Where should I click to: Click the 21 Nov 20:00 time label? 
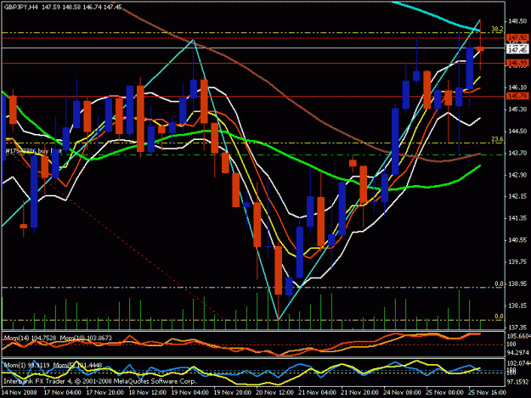(359, 393)
